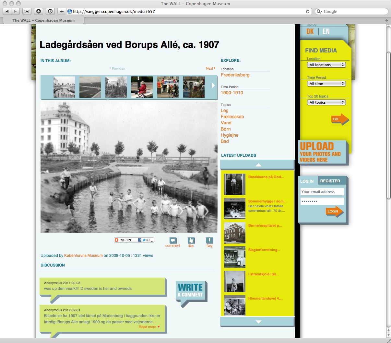Select the REGISTER tab

330,181
